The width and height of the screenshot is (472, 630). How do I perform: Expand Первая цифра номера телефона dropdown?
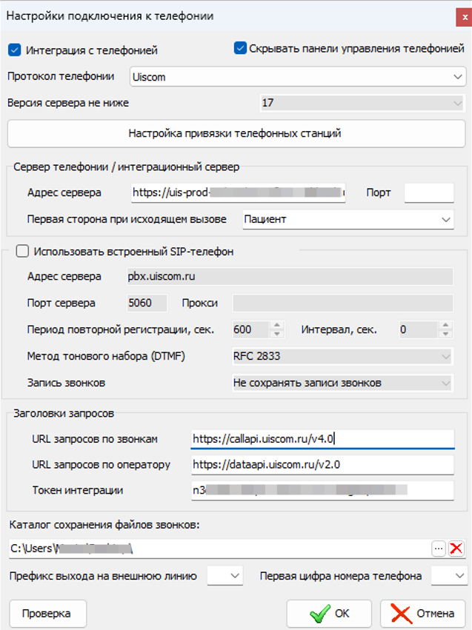(x=449, y=576)
